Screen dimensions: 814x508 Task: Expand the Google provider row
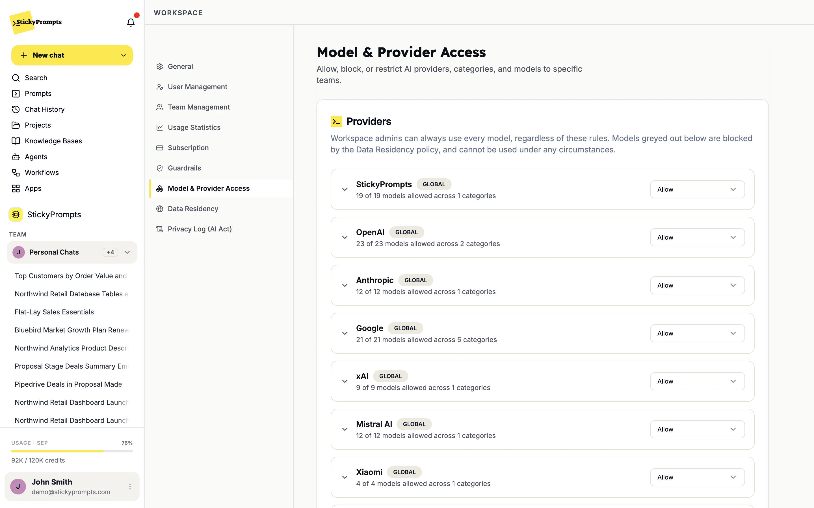345,333
